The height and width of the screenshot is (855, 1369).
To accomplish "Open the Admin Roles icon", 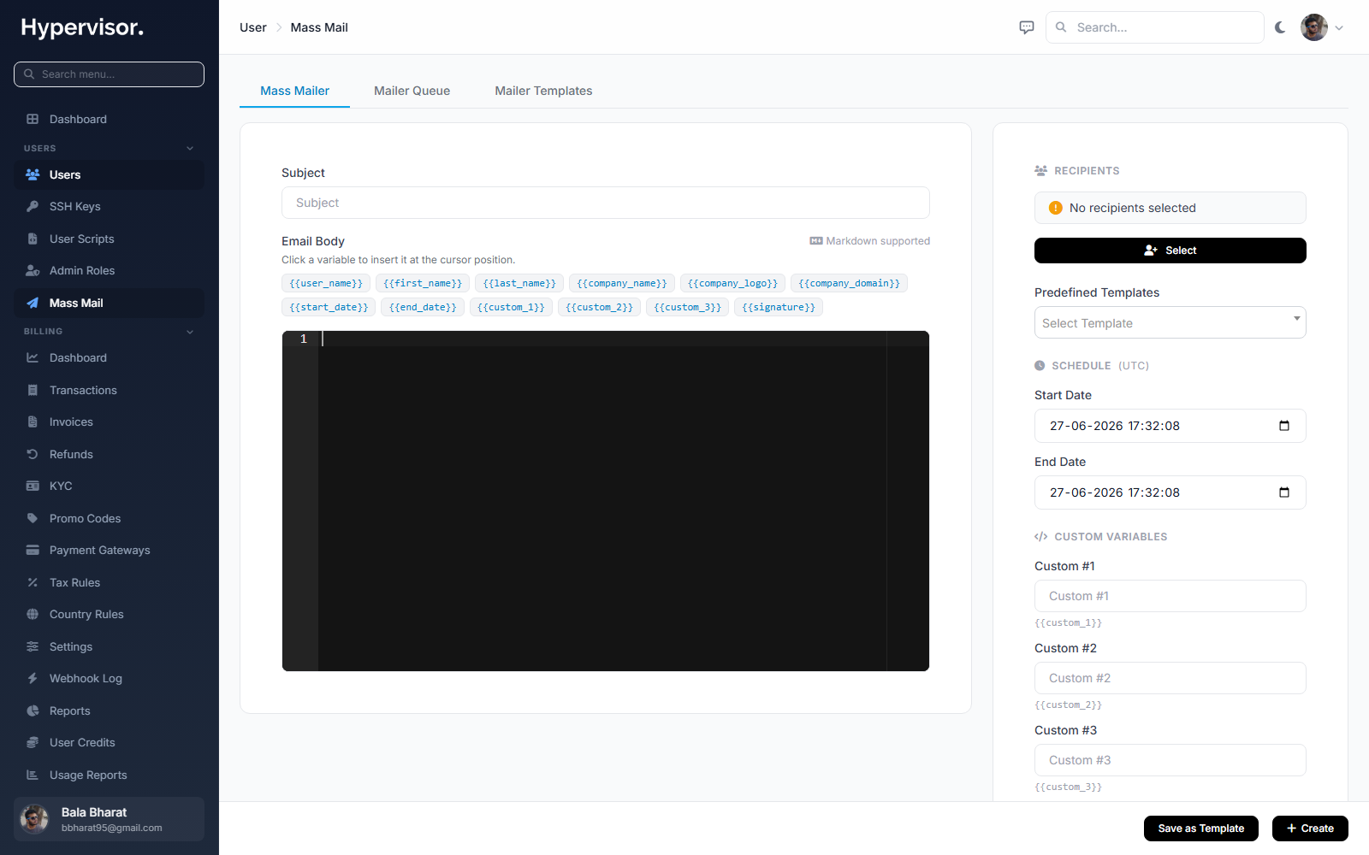I will click(33, 270).
